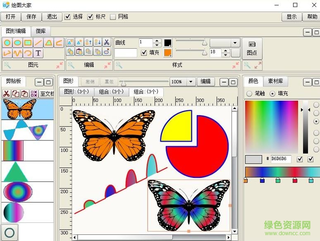
Task: Select the blue gradient stop marker
Action: point(262,180)
